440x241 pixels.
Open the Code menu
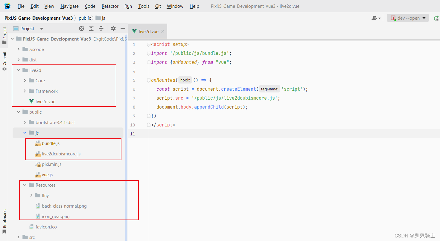(x=90, y=6)
